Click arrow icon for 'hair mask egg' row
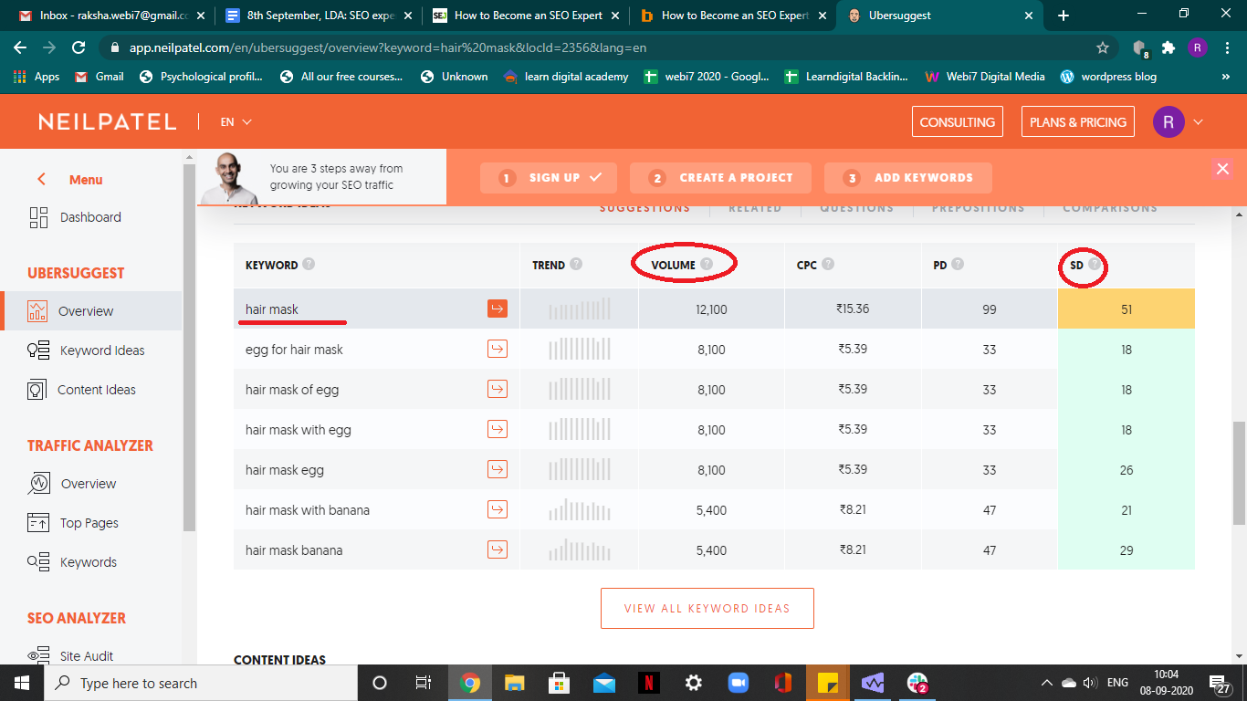Viewport: 1247px width, 701px height. [497, 470]
